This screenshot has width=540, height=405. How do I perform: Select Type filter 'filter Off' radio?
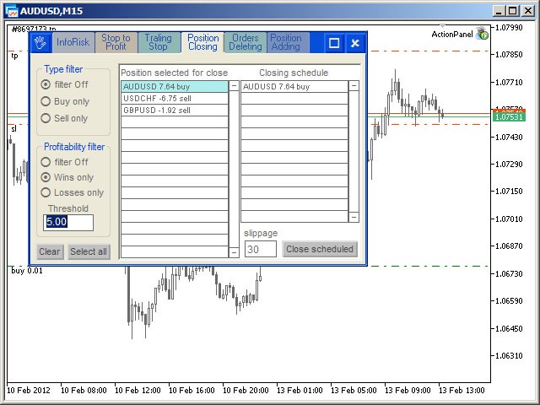[46, 84]
